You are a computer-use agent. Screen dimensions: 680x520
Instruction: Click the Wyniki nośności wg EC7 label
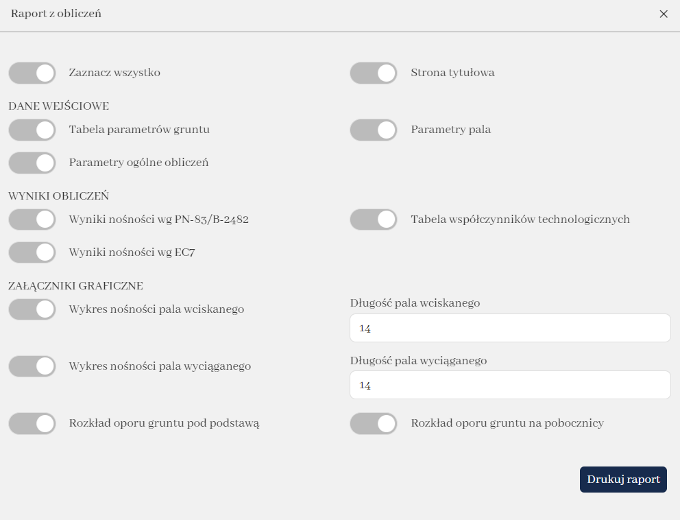pyautogui.click(x=132, y=252)
